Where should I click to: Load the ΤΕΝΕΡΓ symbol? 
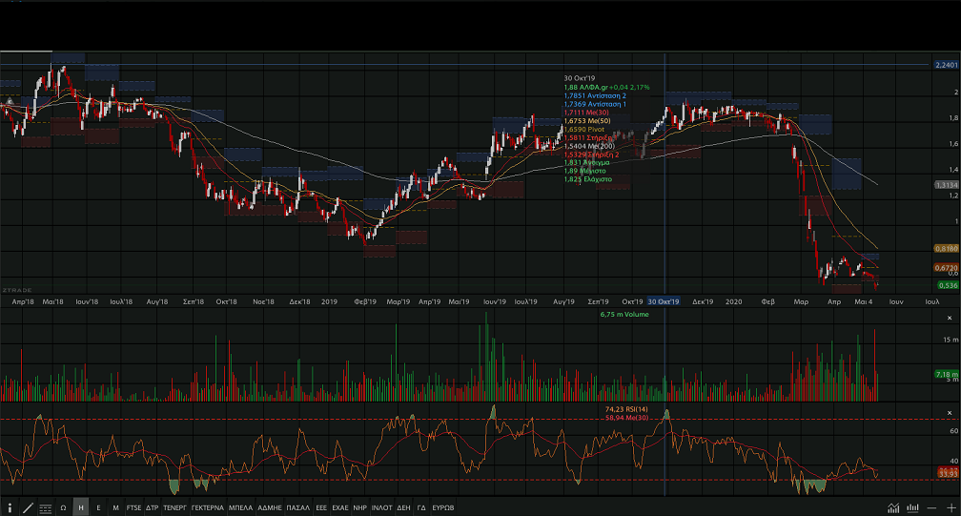click(x=174, y=507)
